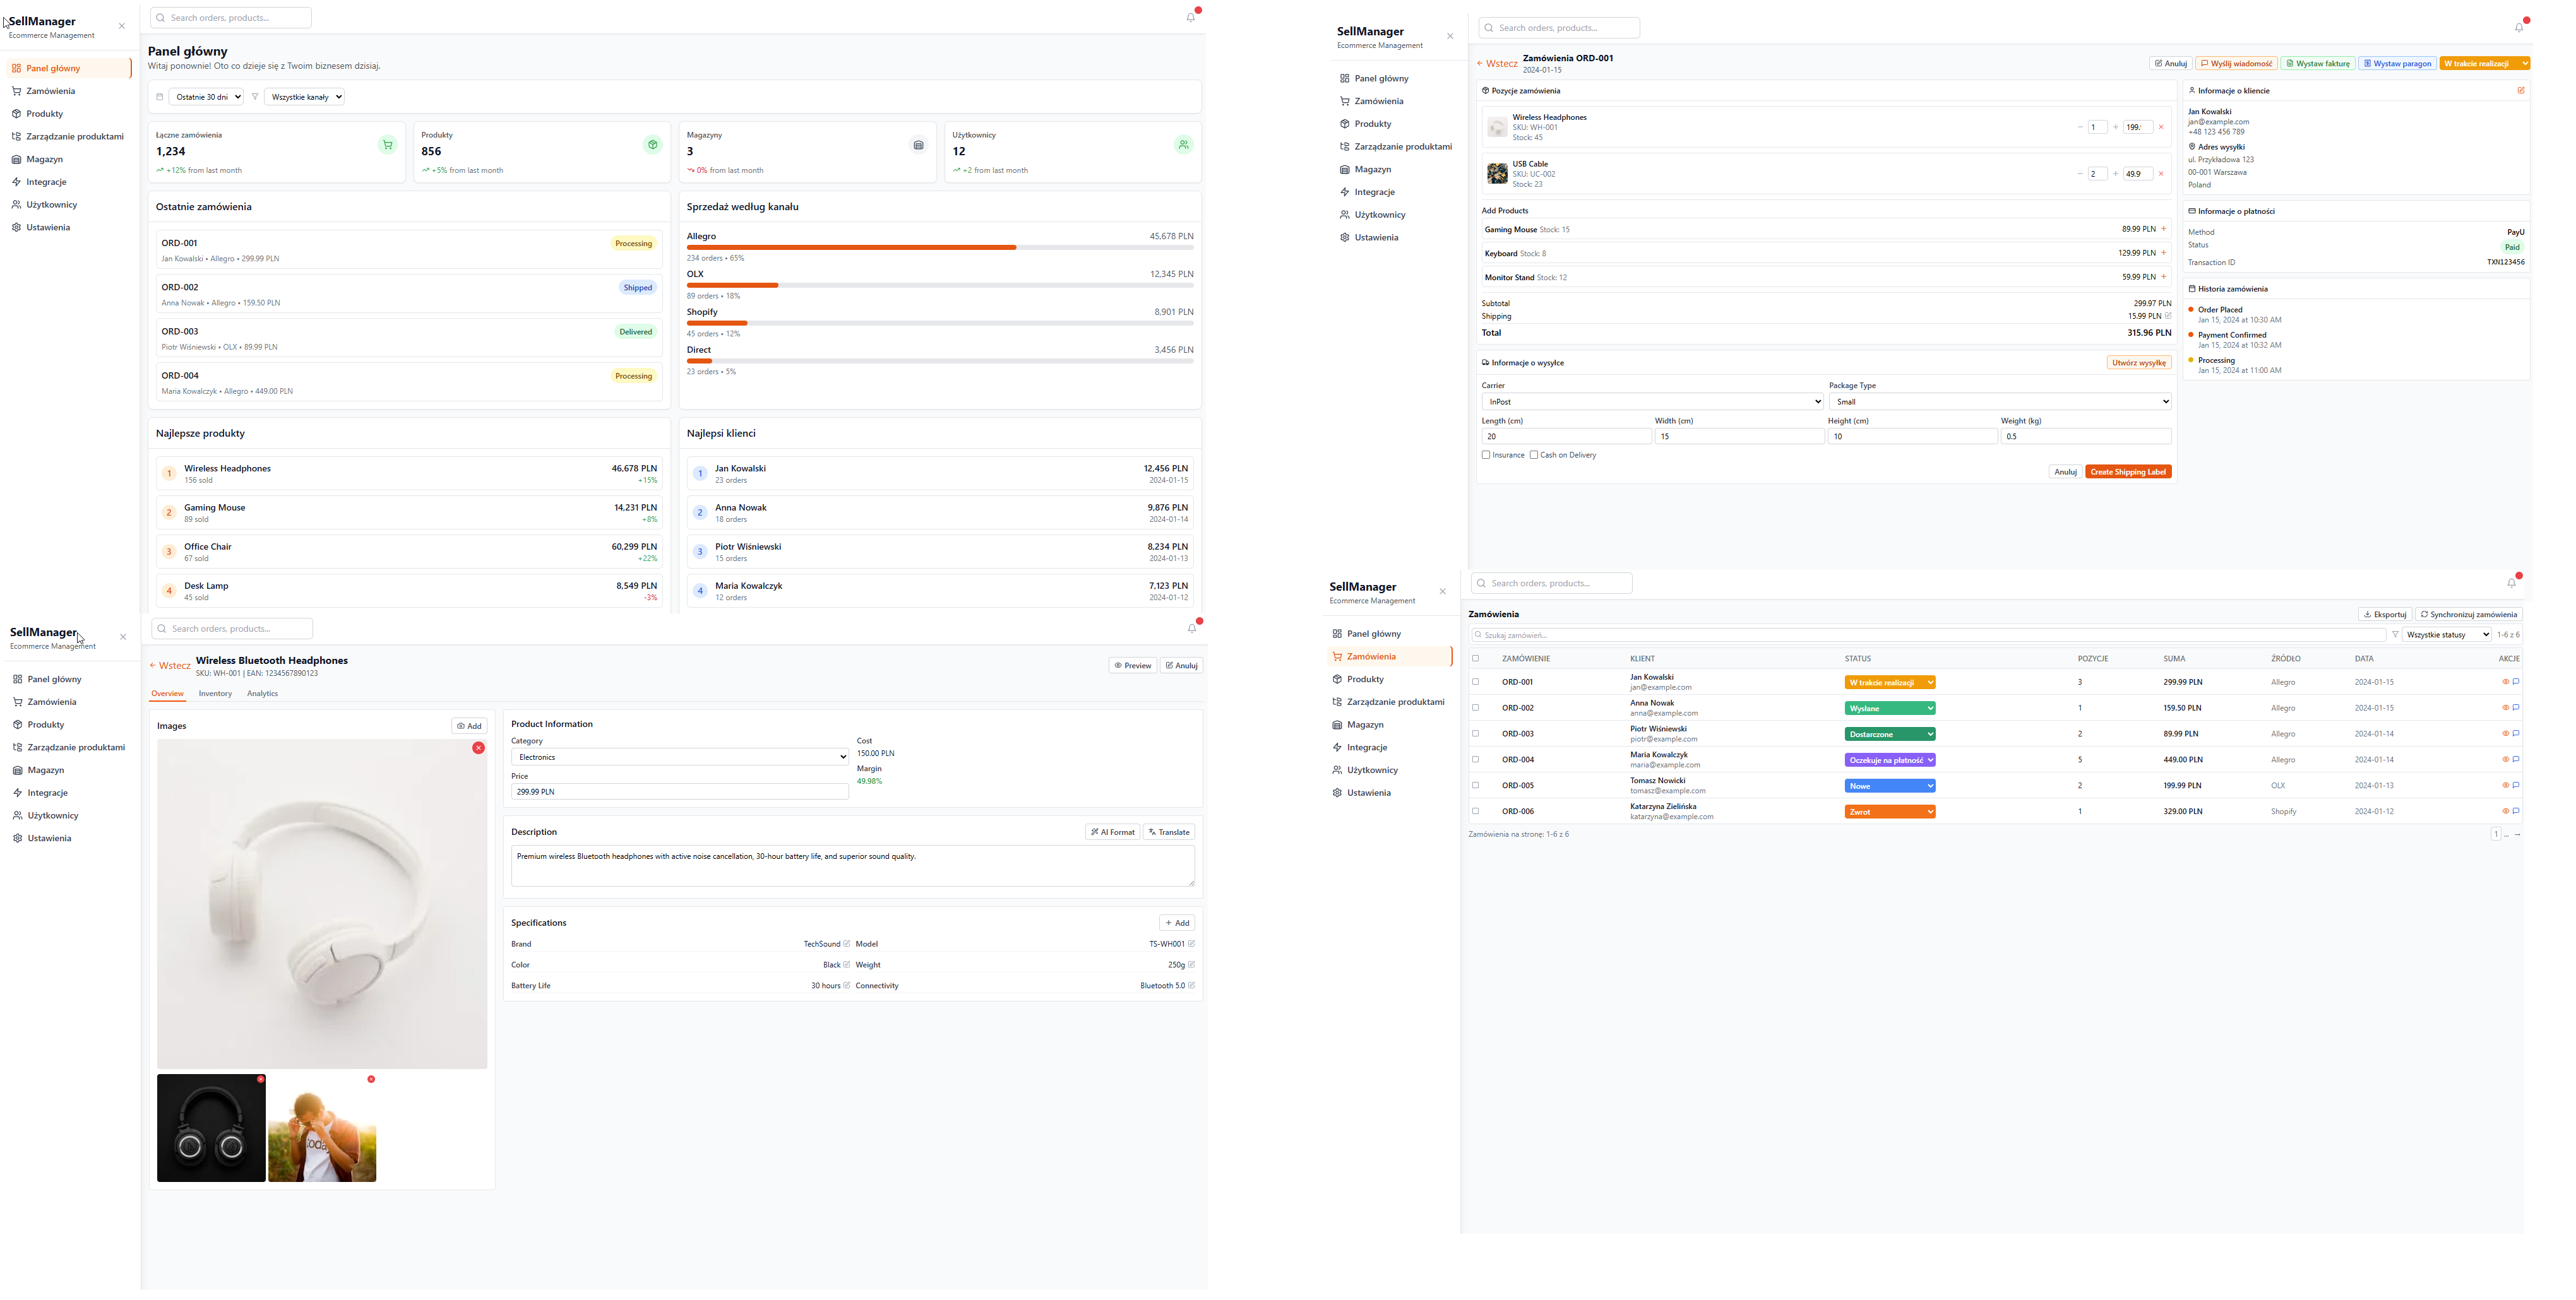Click notification bell in dashboard header
This screenshot has height=1300, width=2576.
[x=1191, y=17]
